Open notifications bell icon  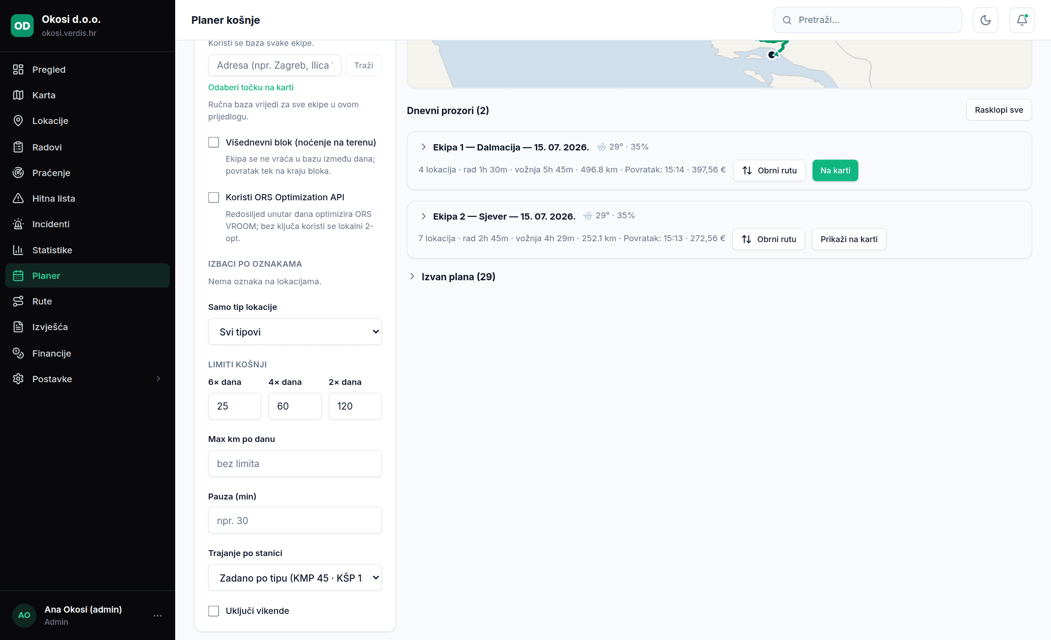pyautogui.click(x=1022, y=20)
